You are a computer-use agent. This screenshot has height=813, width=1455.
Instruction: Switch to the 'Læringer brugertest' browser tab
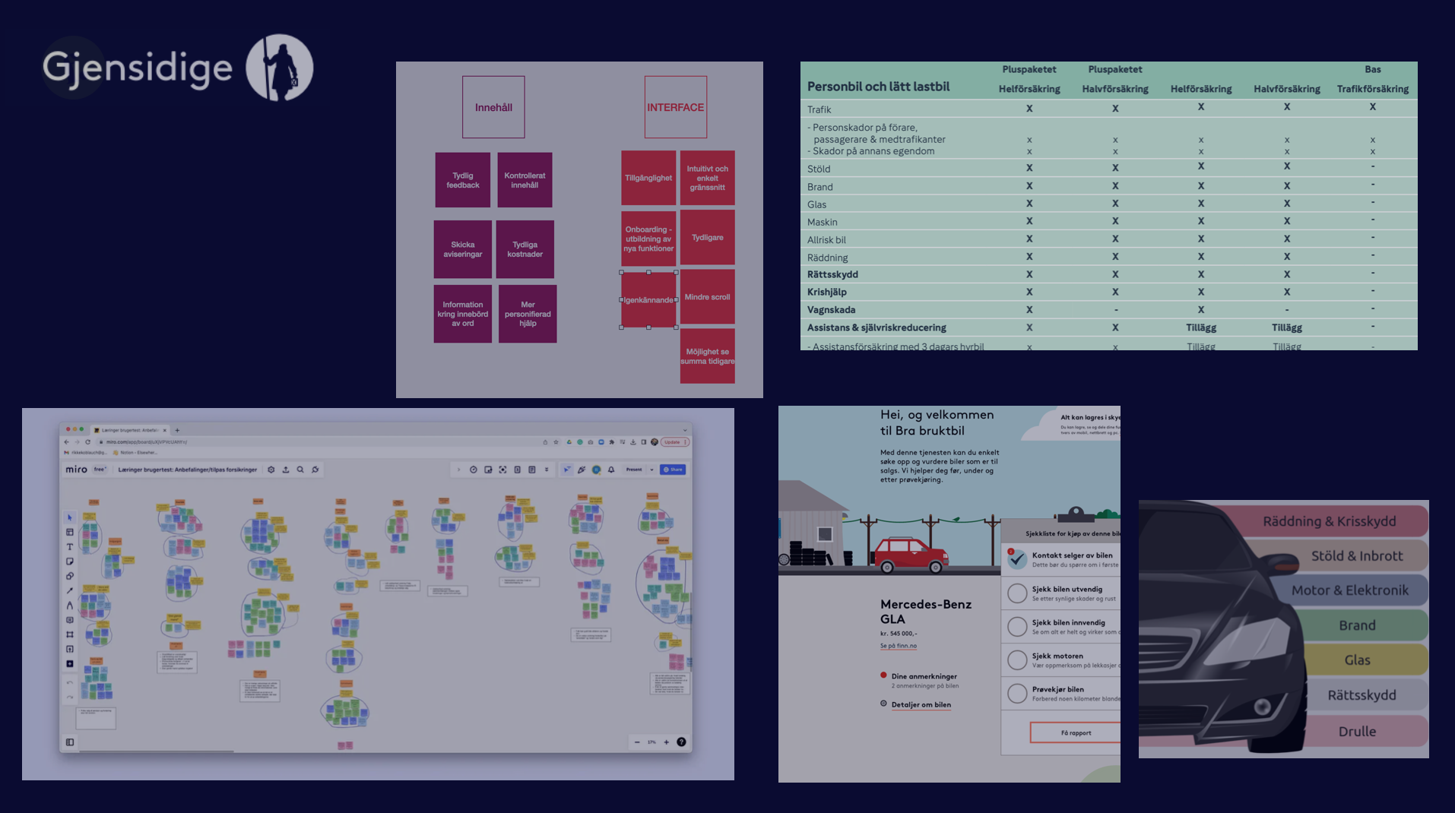tap(129, 430)
